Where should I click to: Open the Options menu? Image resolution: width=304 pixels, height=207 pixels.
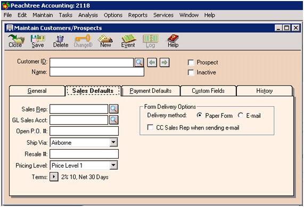pyautogui.click(x=113, y=15)
